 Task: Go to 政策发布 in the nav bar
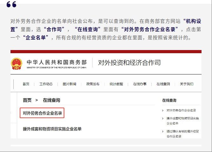pyautogui.click(x=93, y=84)
